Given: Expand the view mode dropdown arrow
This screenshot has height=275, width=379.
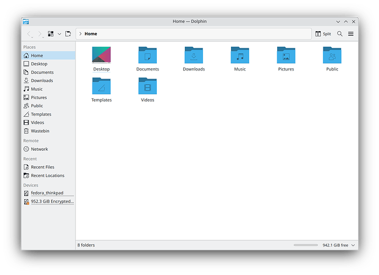Looking at the screenshot, I should [x=59, y=34].
